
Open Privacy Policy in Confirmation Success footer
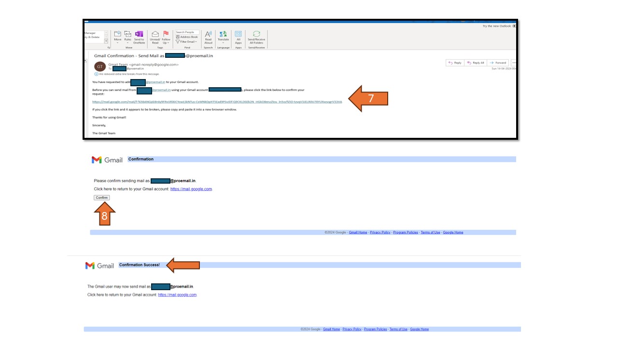(352, 329)
